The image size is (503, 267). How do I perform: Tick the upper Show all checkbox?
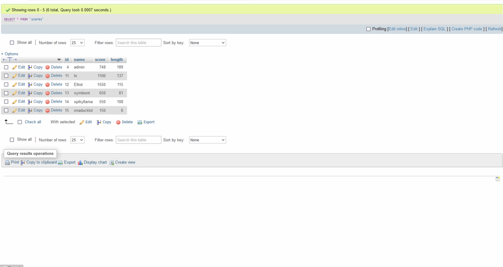(12, 43)
